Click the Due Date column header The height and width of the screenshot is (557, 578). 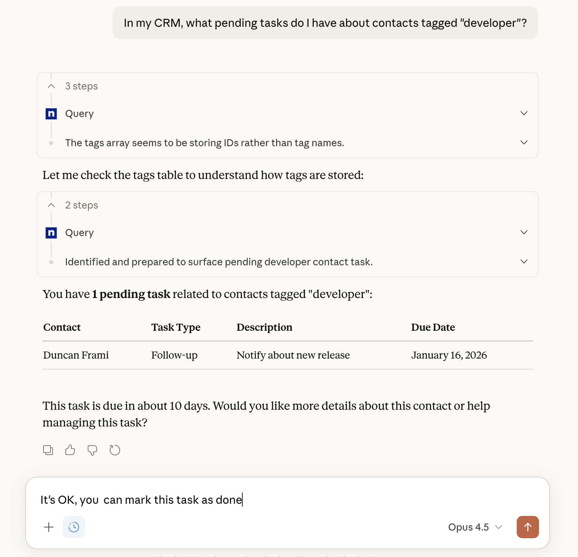tap(433, 327)
